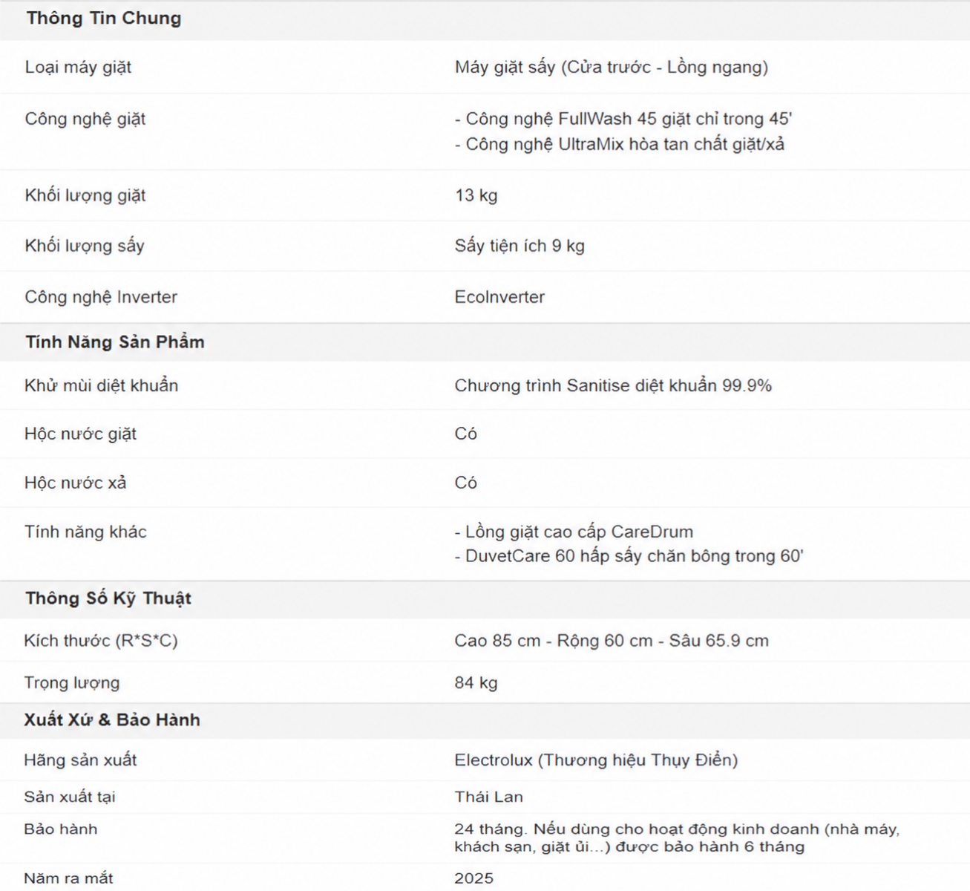Viewport: 970px width, 891px height.
Task: Click the FullWash 45 technology line
Action: pos(623,119)
